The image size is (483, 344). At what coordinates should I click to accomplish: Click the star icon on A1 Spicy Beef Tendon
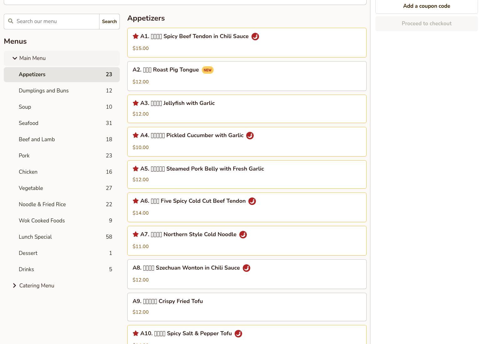[135, 36]
